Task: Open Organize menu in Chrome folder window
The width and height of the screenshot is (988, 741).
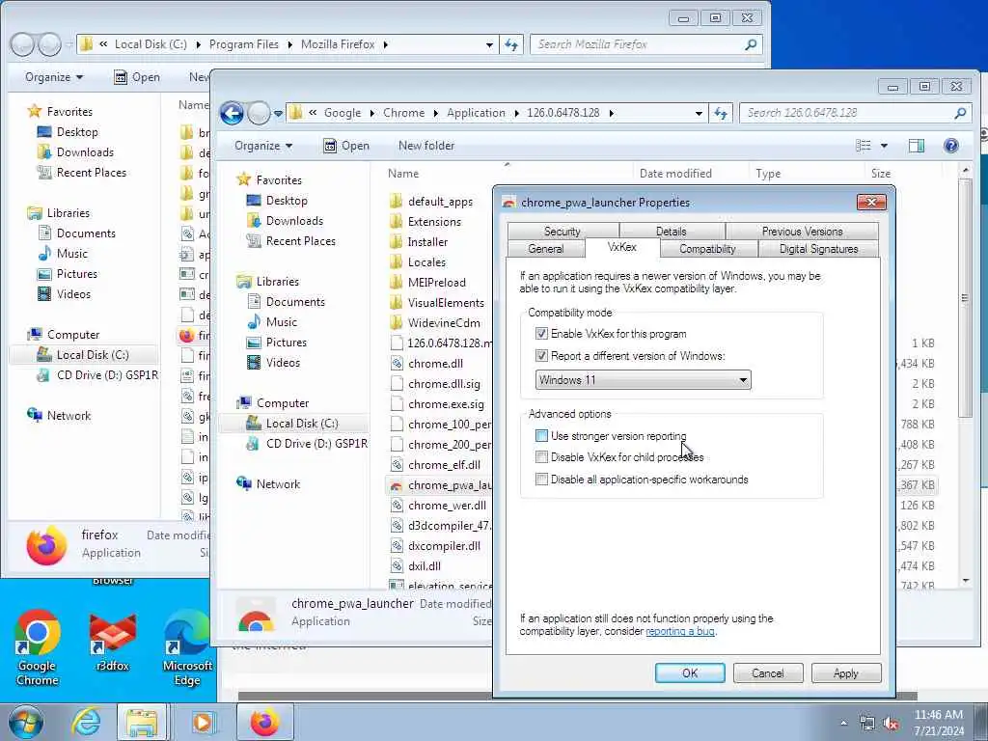Action: [x=263, y=146]
